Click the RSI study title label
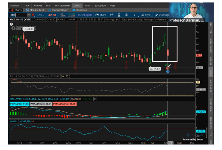This screenshot has height=150, width=222. click(x=29, y=76)
